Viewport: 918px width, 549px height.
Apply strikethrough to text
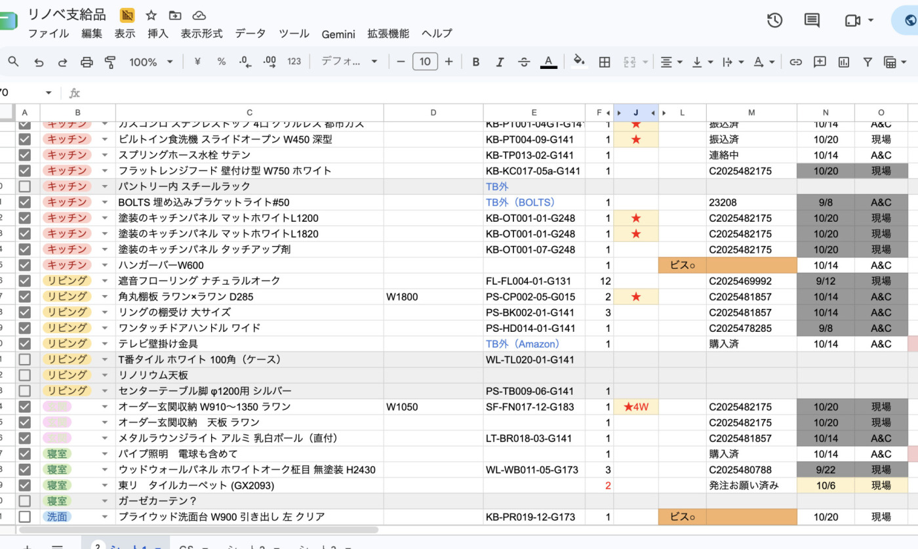tap(524, 62)
